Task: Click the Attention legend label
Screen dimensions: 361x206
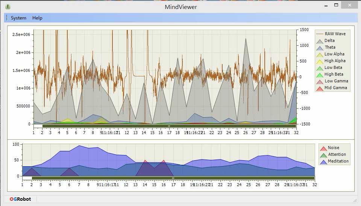Action: pyautogui.click(x=337, y=154)
